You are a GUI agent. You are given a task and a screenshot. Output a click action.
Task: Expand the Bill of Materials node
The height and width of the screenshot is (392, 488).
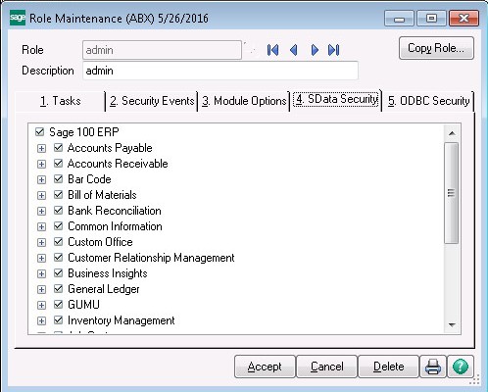tap(41, 195)
